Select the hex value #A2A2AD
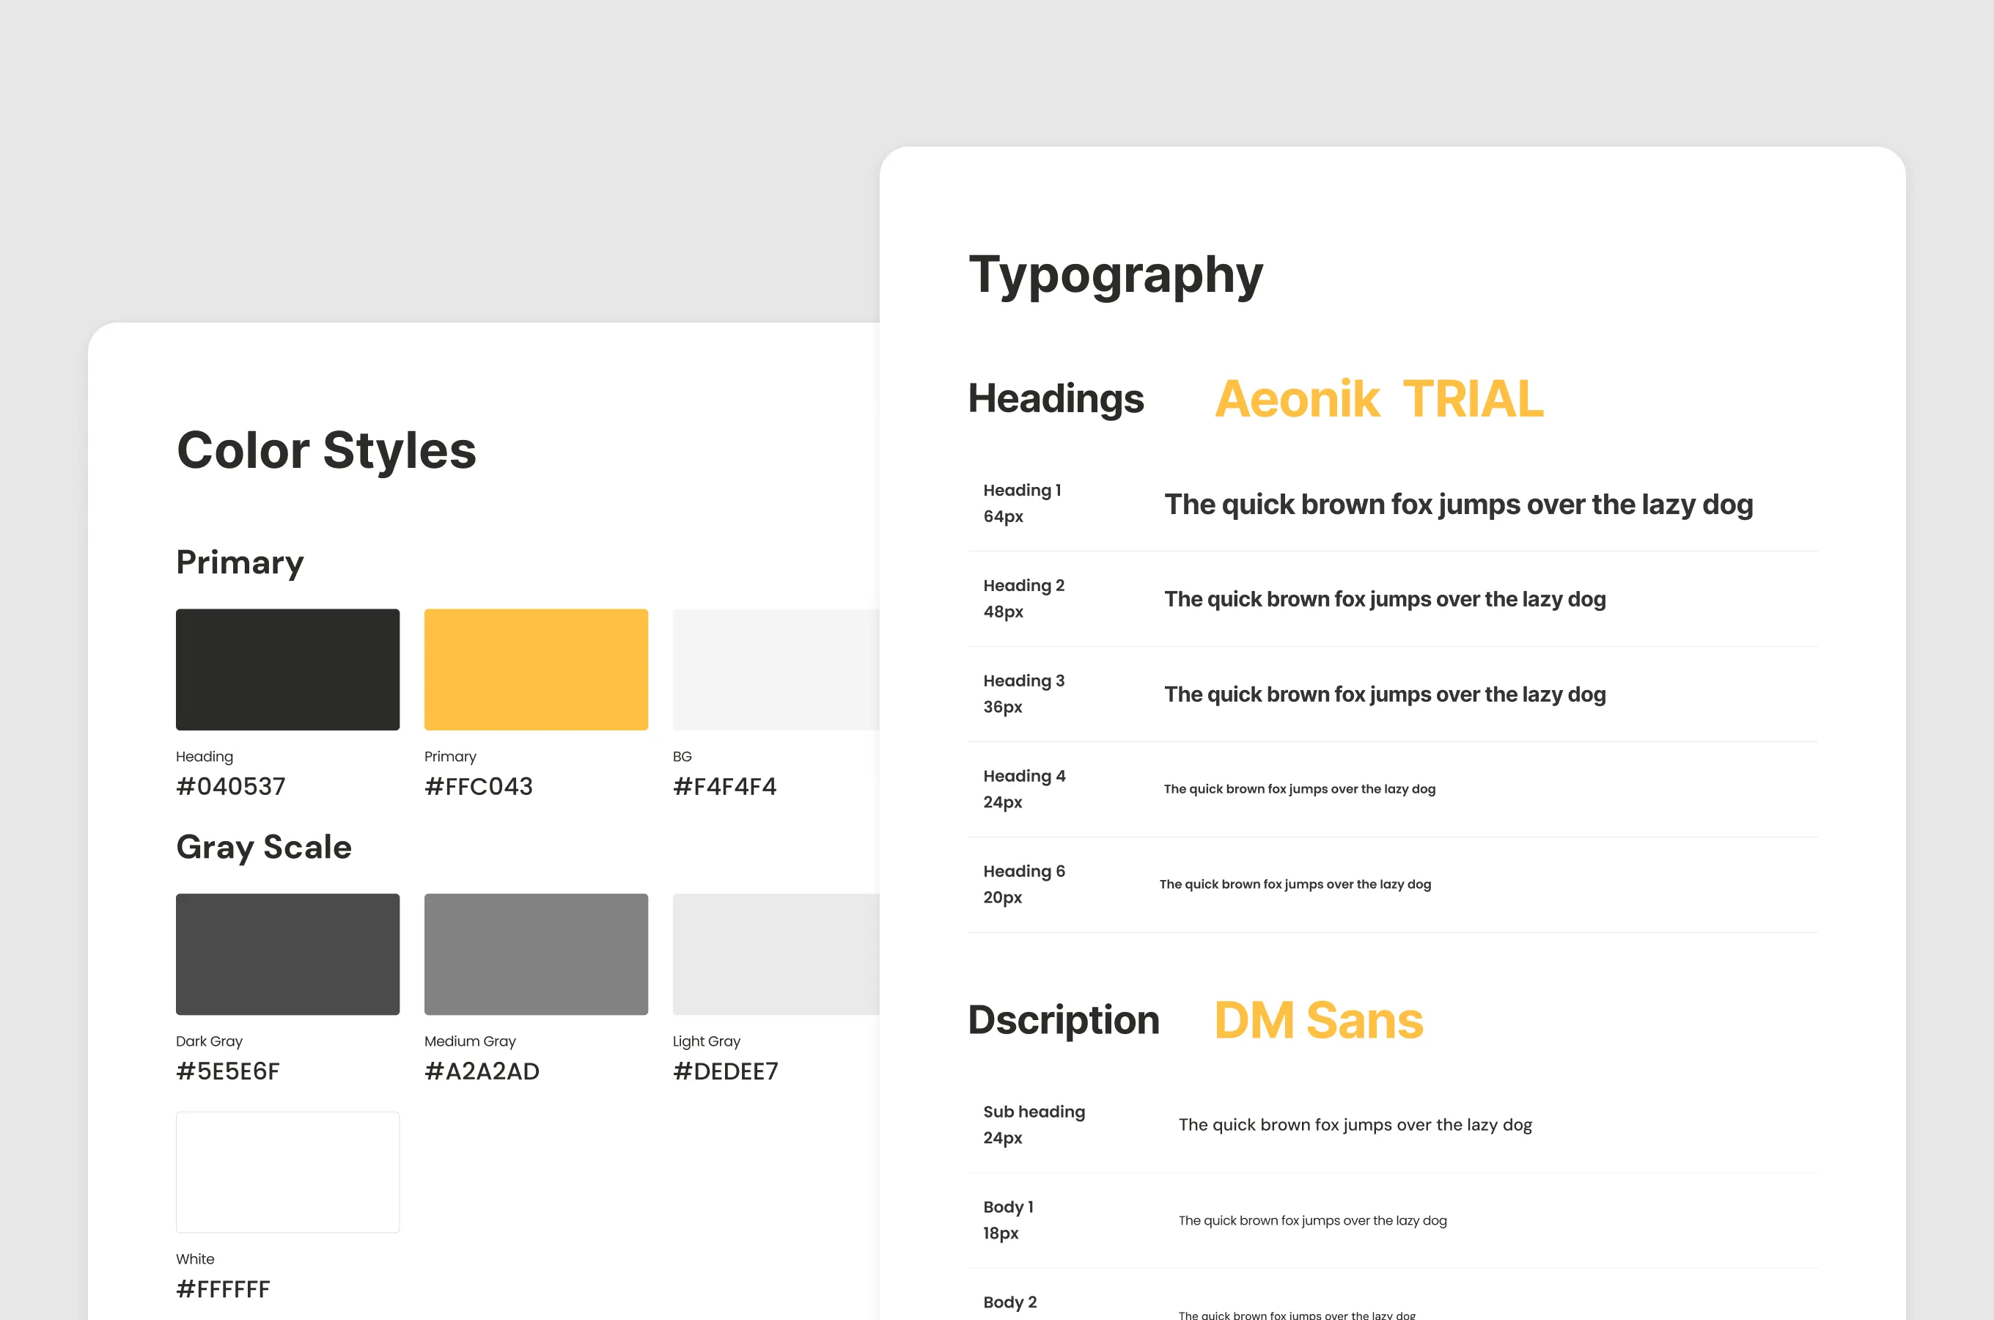The width and height of the screenshot is (1994, 1320). [482, 1071]
